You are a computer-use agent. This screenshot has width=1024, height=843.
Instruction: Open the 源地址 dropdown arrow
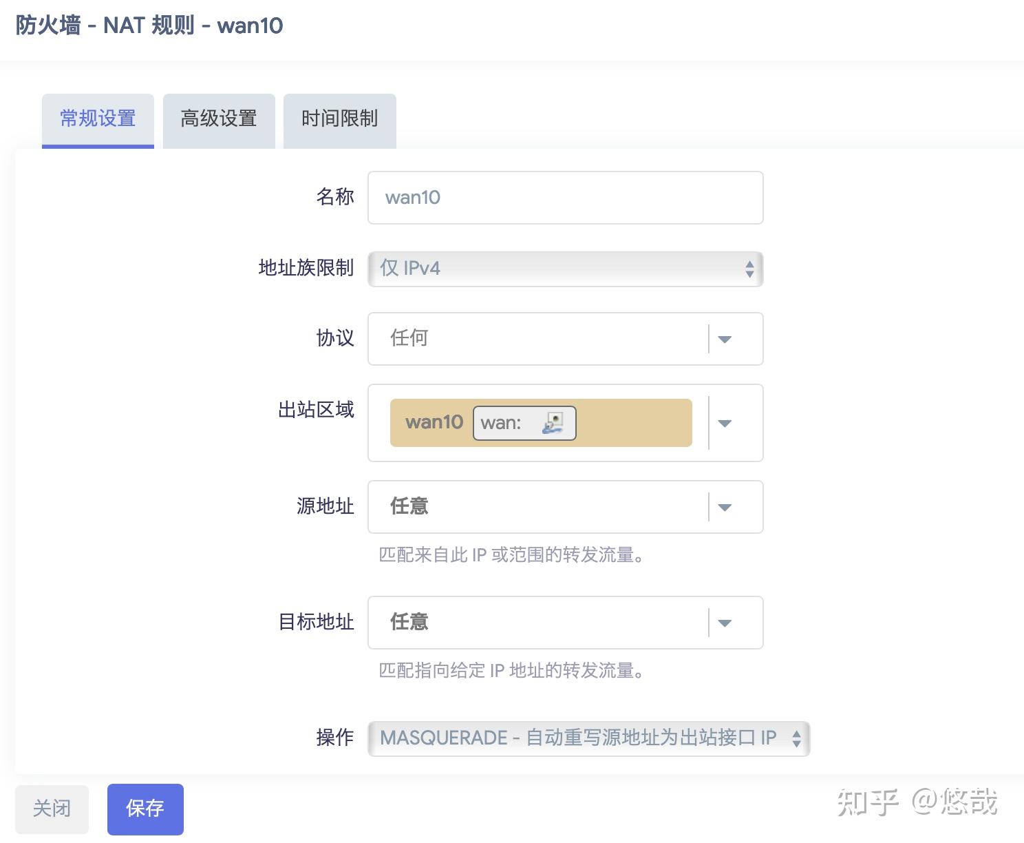[725, 507]
